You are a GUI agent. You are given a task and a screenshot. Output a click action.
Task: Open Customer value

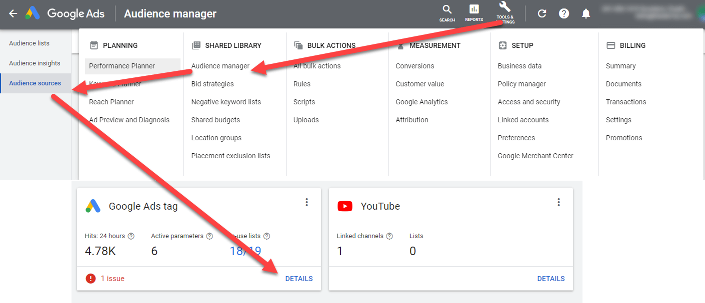(420, 84)
